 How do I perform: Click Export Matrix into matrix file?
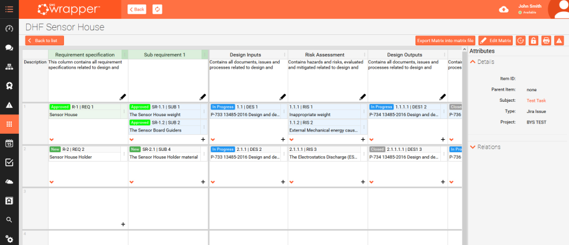point(445,40)
